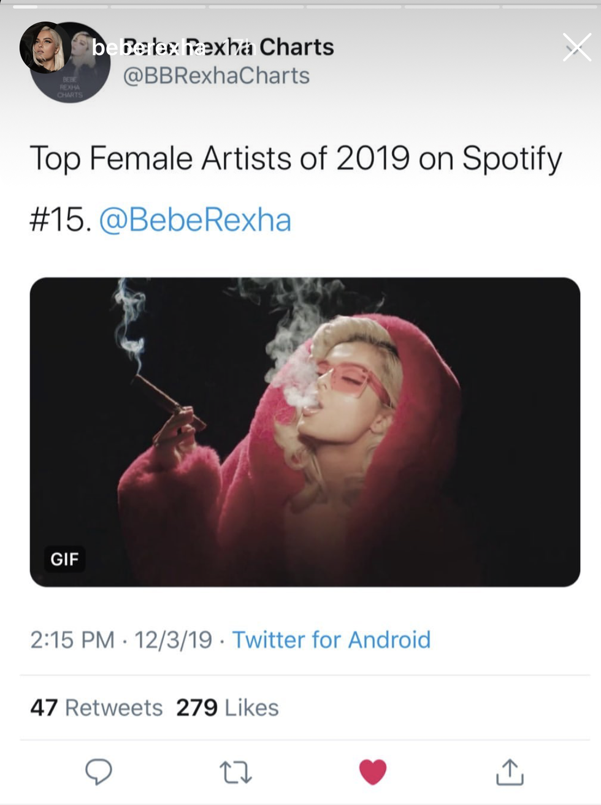Tap the first story progress bar segment

click(x=58, y=7)
